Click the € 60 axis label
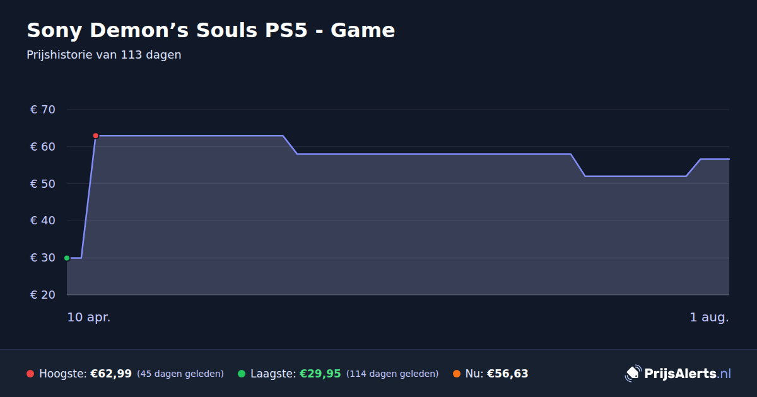 (43, 147)
